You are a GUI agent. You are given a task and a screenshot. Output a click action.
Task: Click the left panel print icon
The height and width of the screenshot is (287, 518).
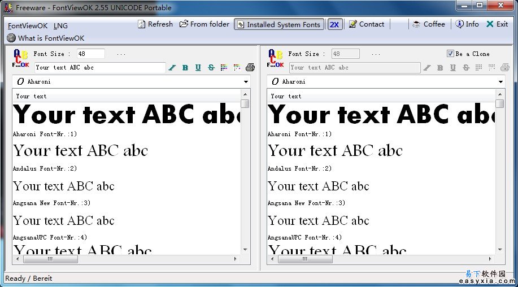click(x=250, y=68)
